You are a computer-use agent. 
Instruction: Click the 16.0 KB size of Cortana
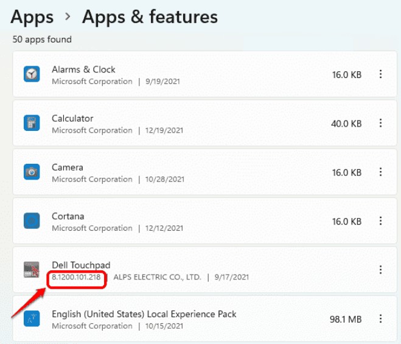coord(347,222)
